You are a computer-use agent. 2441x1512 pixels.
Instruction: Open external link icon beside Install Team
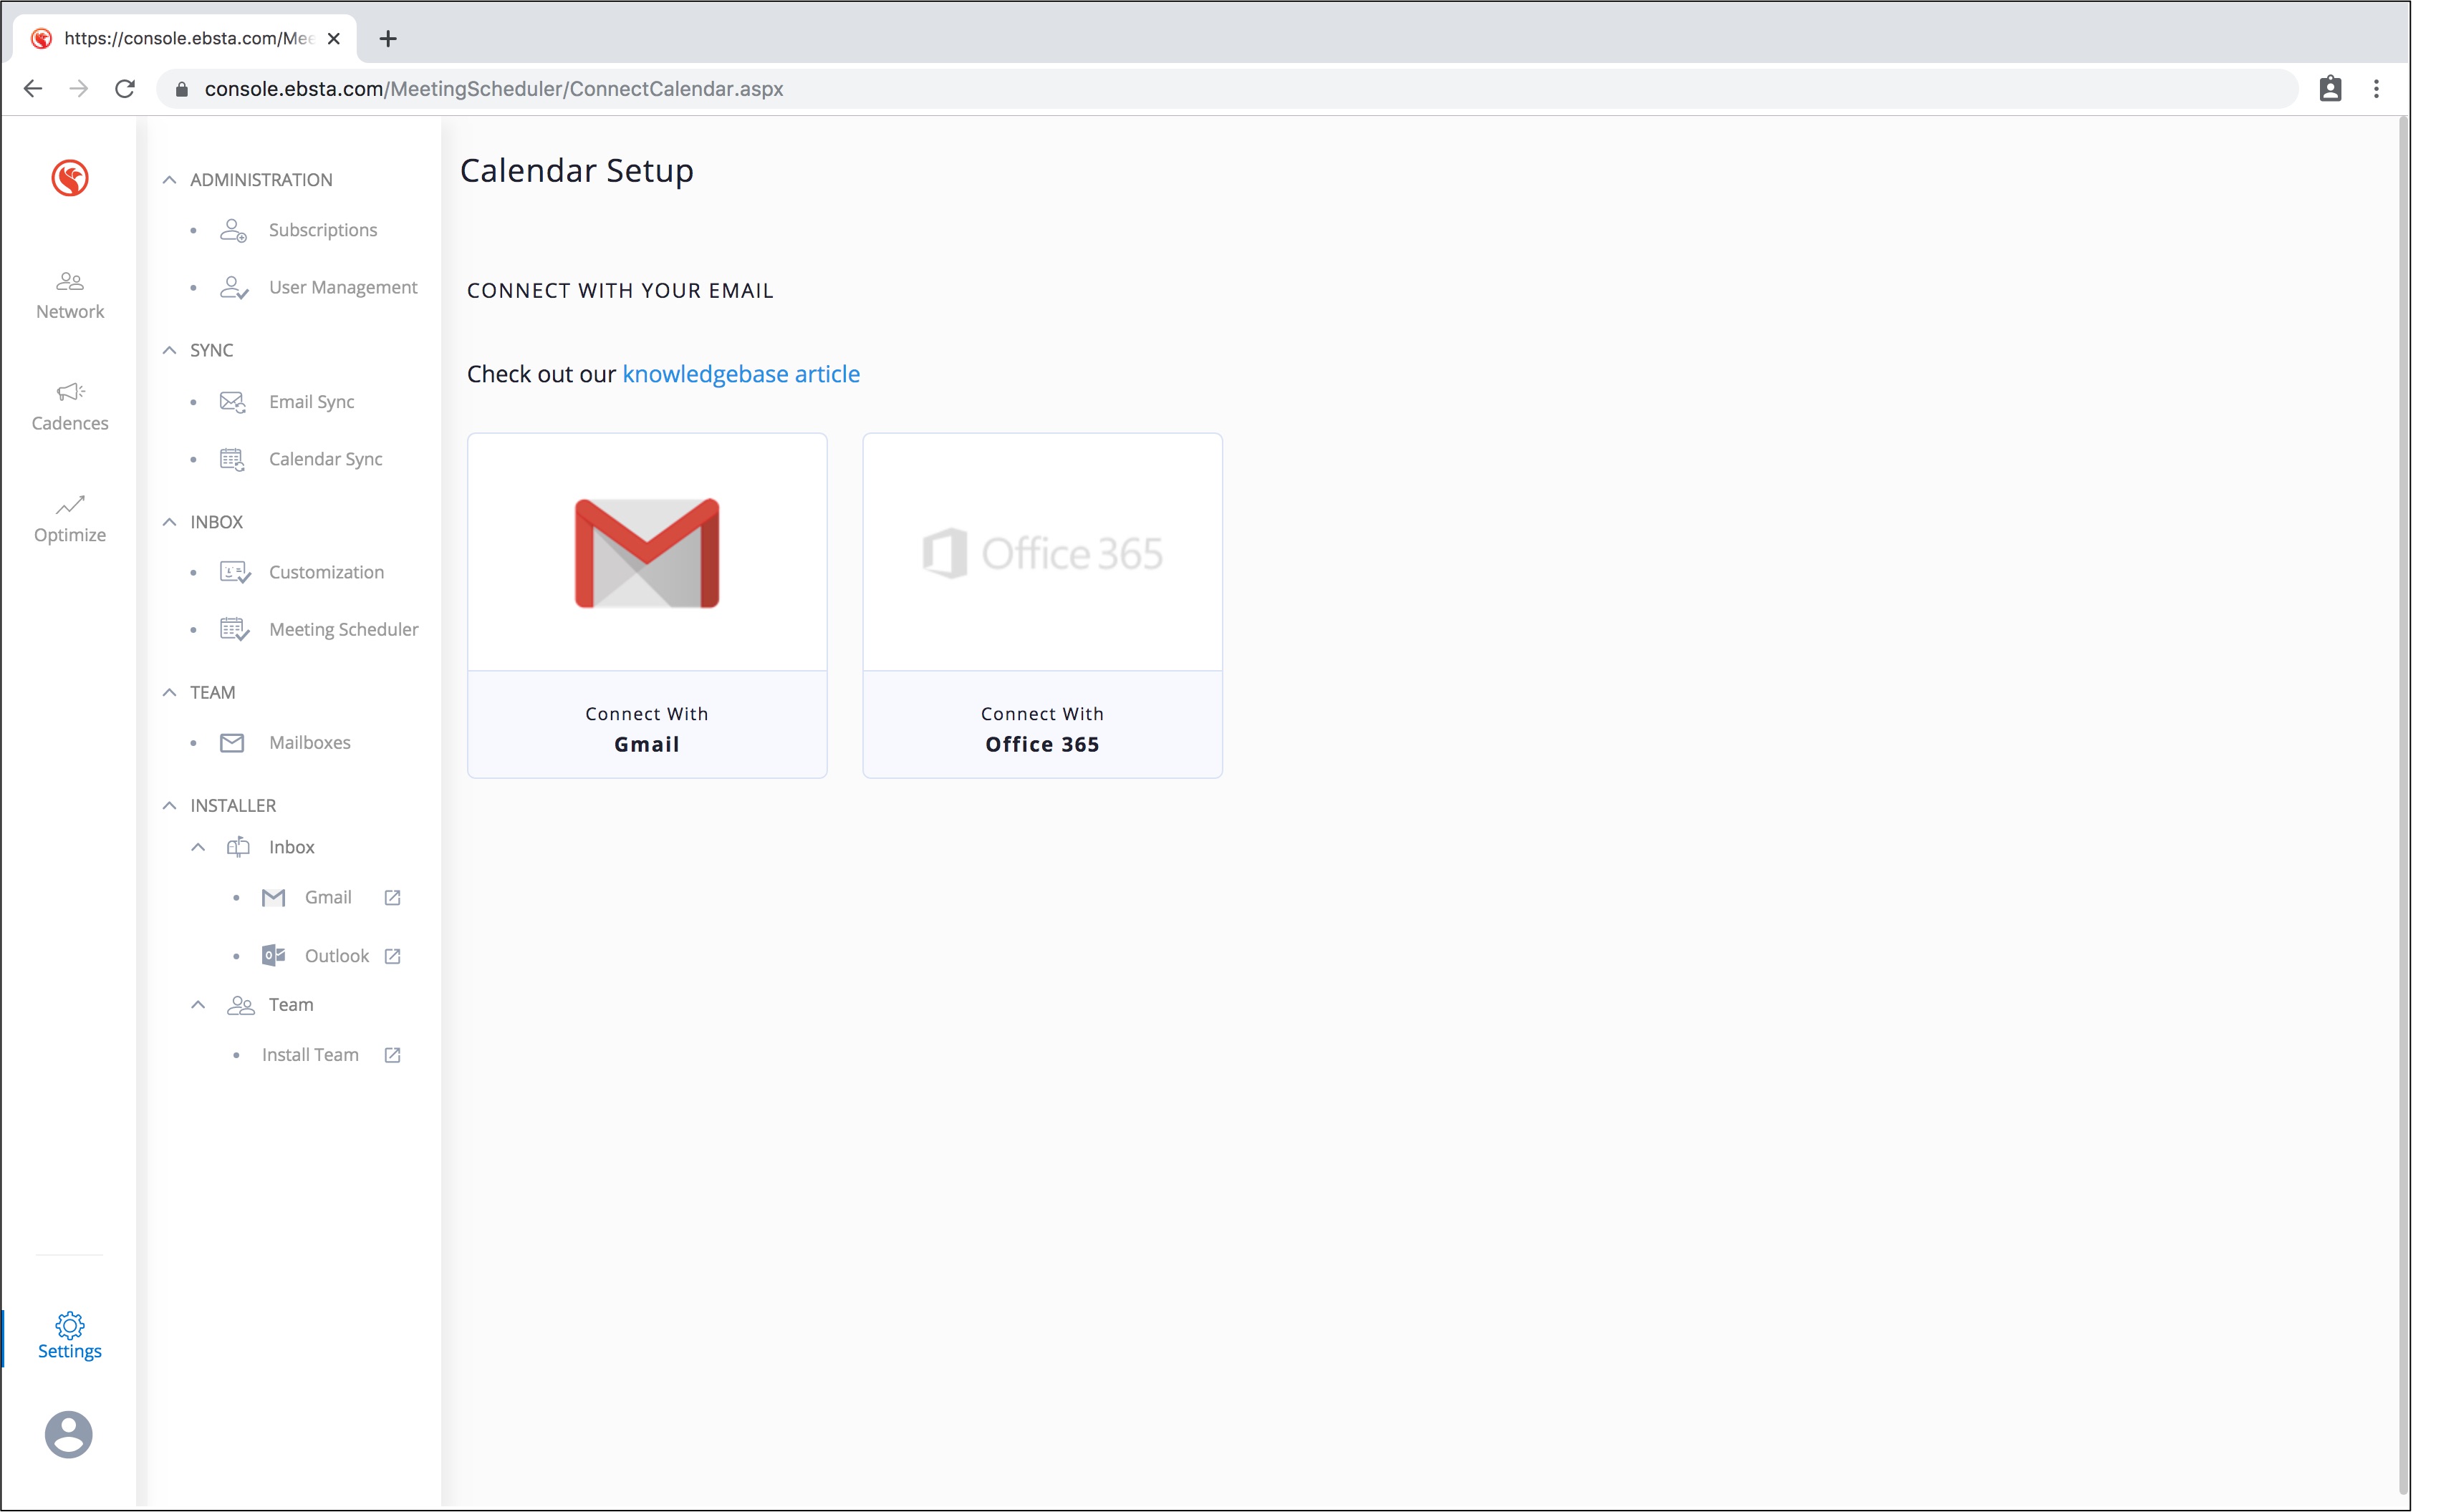393,1055
